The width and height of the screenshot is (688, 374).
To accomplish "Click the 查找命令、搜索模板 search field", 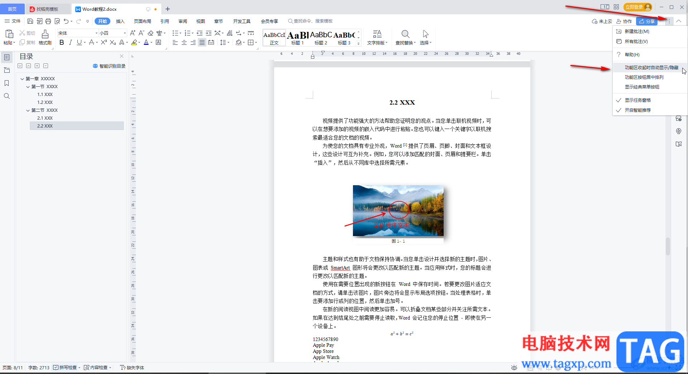I will (x=311, y=21).
